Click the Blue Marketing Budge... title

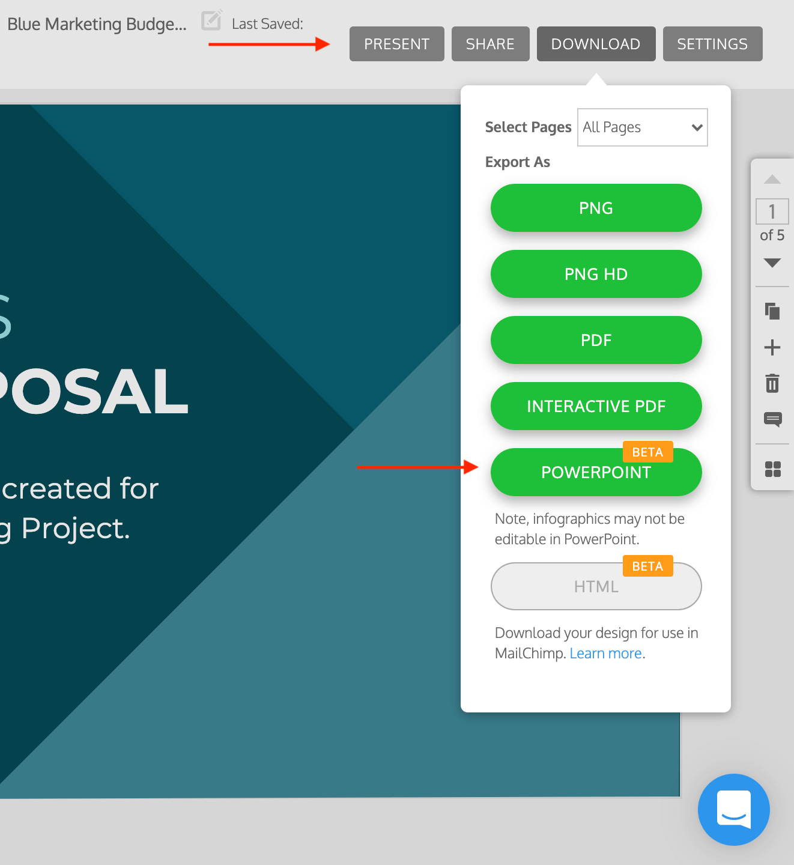(97, 24)
